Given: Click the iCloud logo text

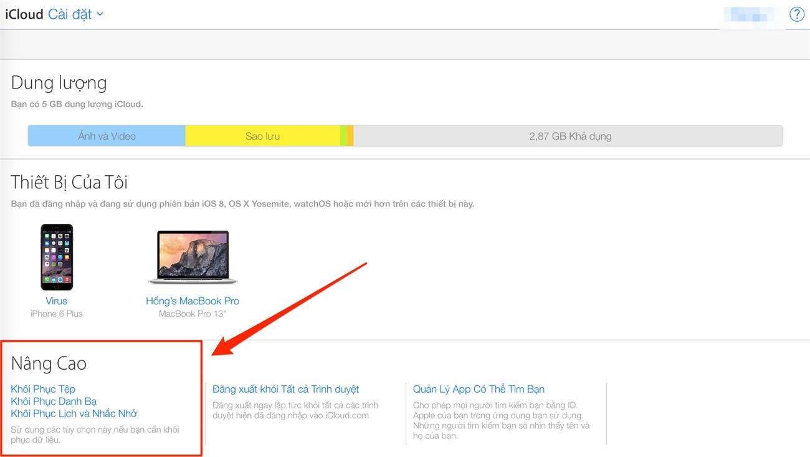Looking at the screenshot, I should [x=24, y=14].
